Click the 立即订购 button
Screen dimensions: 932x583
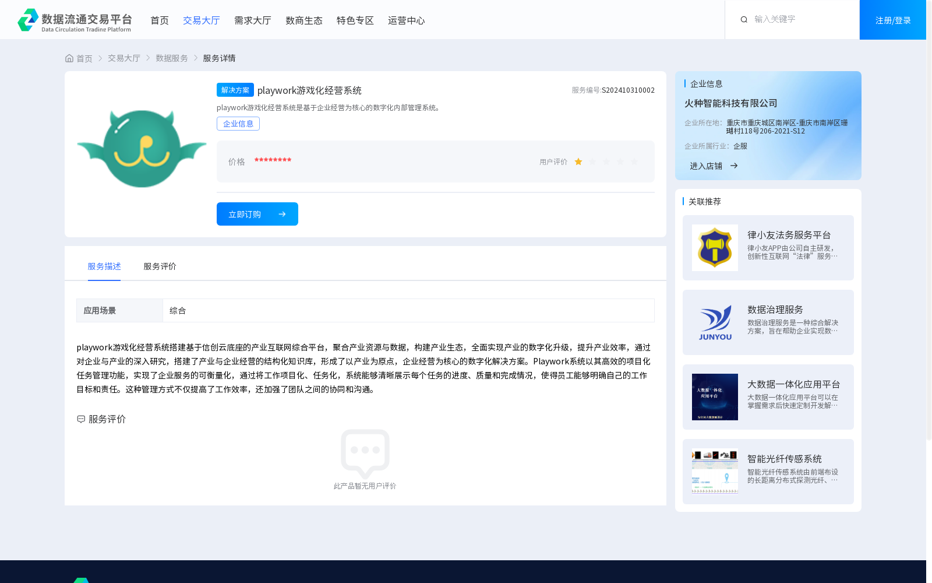click(257, 214)
